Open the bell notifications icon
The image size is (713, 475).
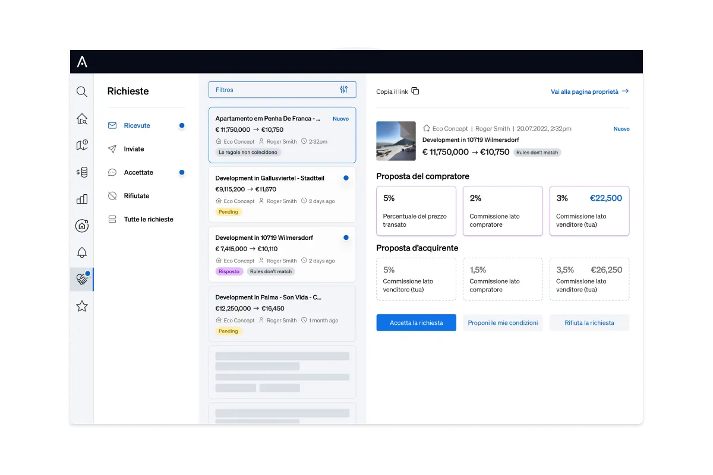click(x=82, y=252)
